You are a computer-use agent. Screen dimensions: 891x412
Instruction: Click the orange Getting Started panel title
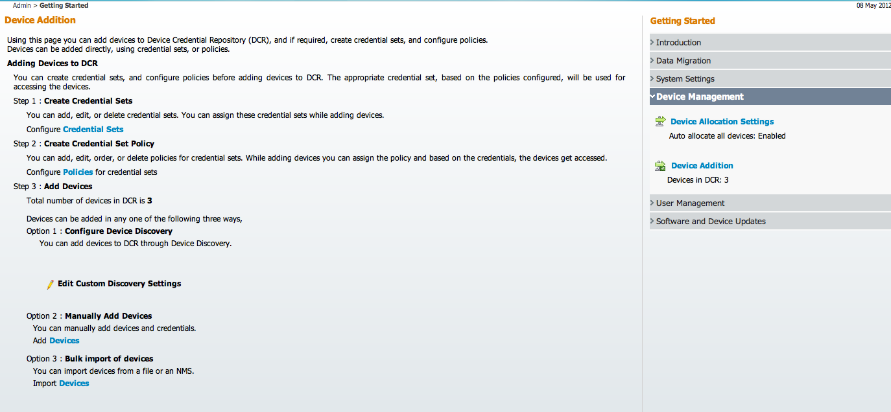[682, 21]
